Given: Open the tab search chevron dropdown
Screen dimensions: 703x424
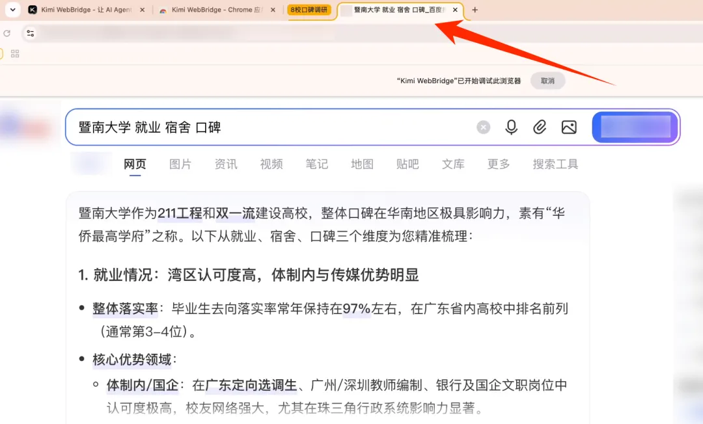Looking at the screenshot, I should [12, 9].
